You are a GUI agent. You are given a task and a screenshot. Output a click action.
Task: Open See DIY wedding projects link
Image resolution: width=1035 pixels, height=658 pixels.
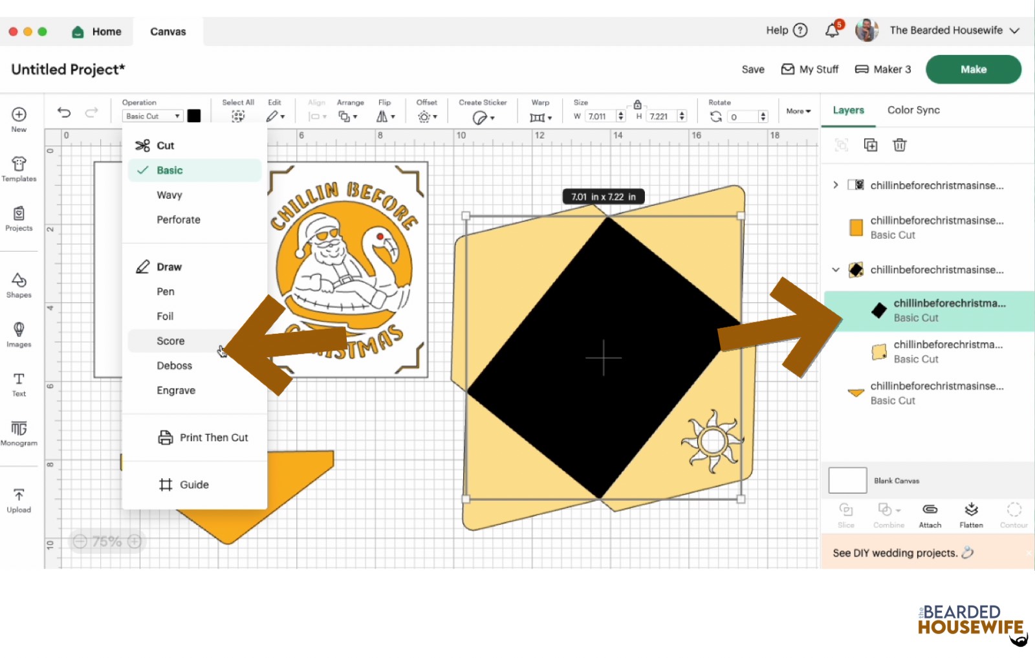click(x=903, y=553)
